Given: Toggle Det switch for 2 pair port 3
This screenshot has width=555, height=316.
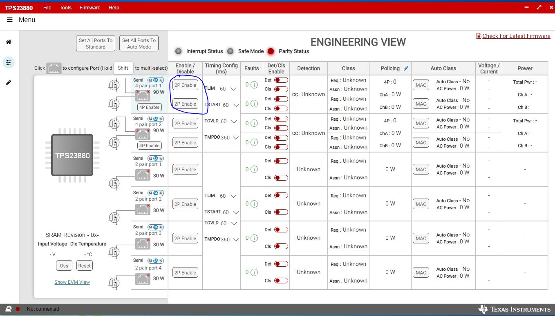Looking at the screenshot, I should [x=281, y=230].
